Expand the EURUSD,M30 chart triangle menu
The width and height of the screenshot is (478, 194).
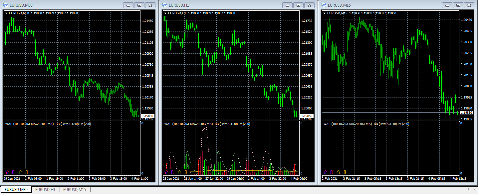7,13
